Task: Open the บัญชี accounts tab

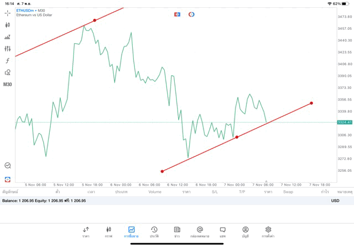Action: (x=245, y=231)
